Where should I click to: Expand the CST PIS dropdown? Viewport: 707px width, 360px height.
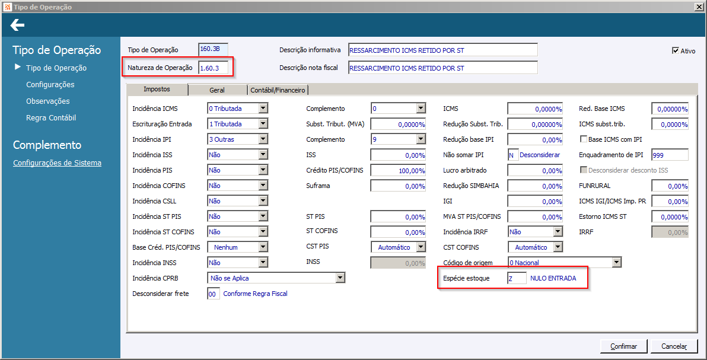[x=421, y=247]
